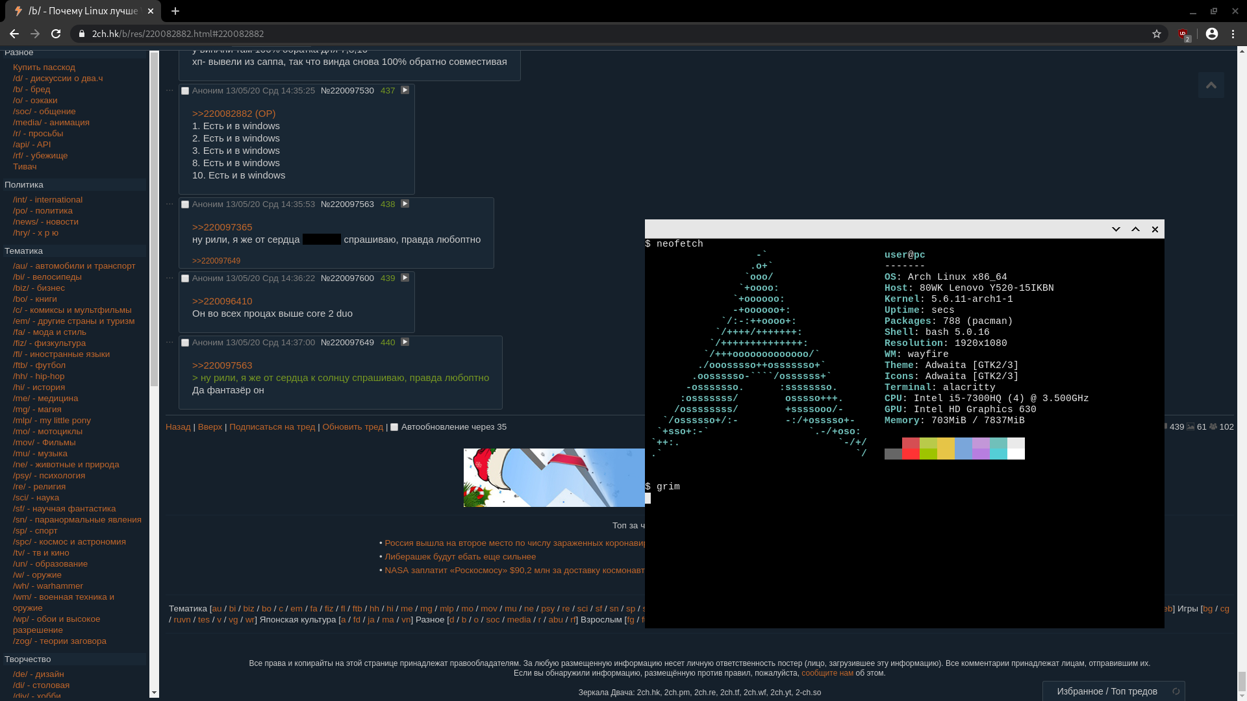Image resolution: width=1247 pixels, height=701 pixels.
Task: Open post menu arrow for №220097563
Action: (x=405, y=204)
